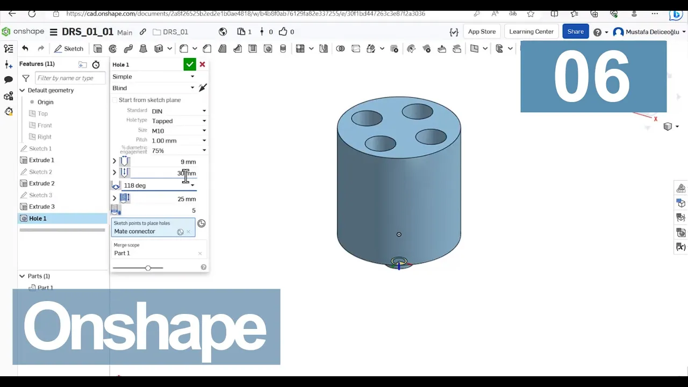Open the variable table icon on right edge
688x387 pixels.
(x=681, y=247)
